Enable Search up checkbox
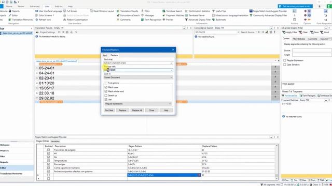Viewport: 332px width, 186px height. click(x=106, y=96)
